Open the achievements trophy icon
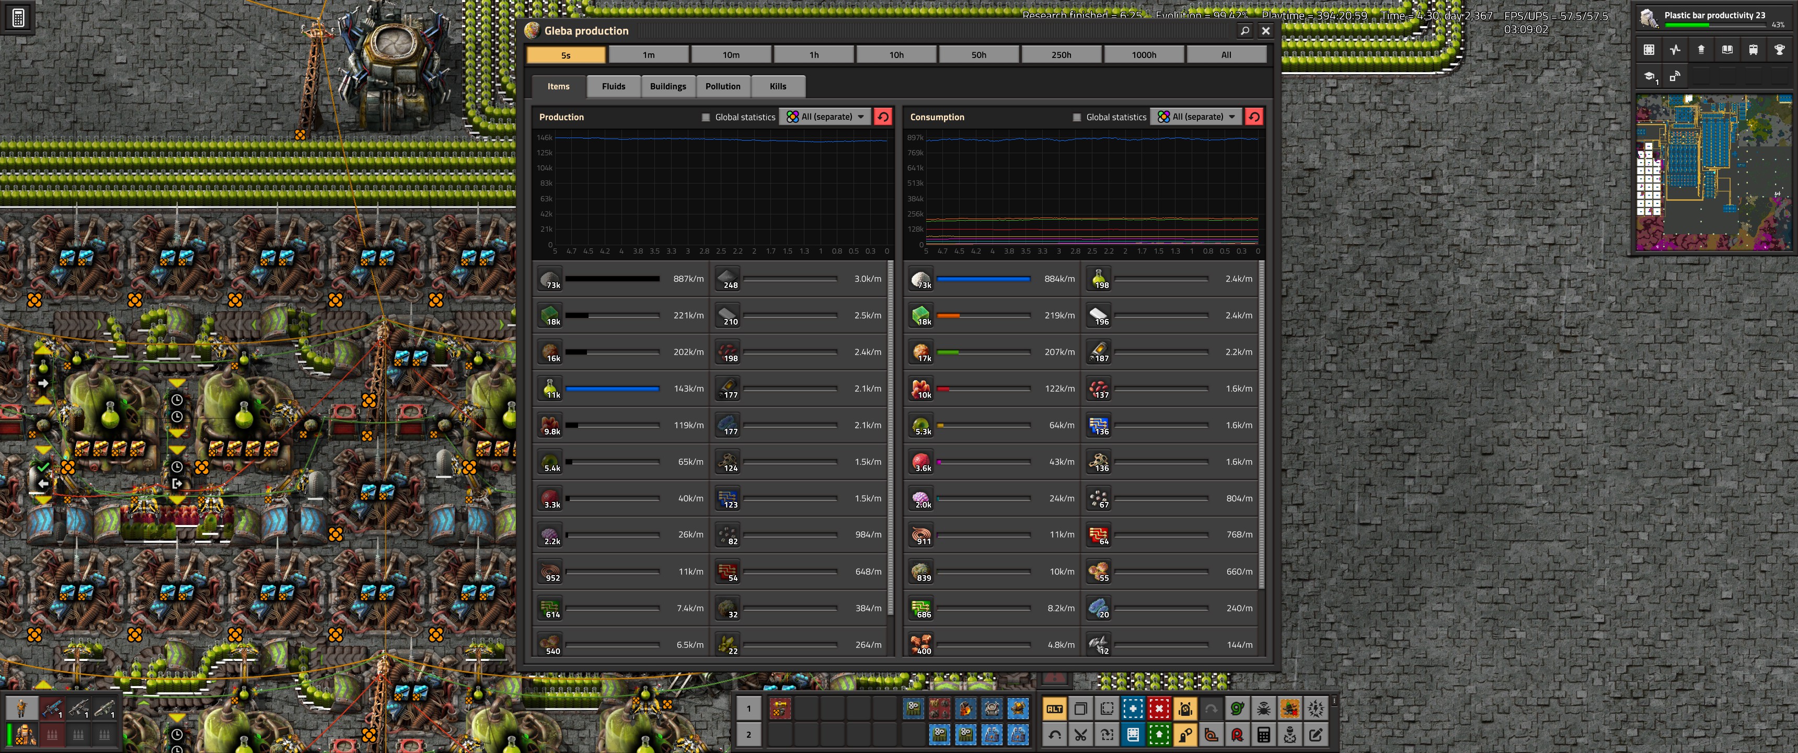1798x753 pixels. pyautogui.click(x=1779, y=50)
